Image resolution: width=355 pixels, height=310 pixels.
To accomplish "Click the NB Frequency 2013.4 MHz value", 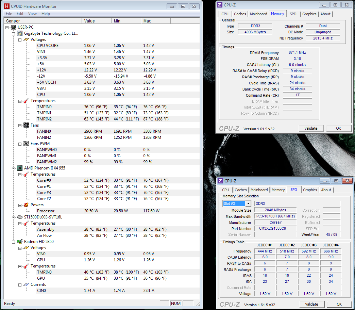I will [x=323, y=38].
